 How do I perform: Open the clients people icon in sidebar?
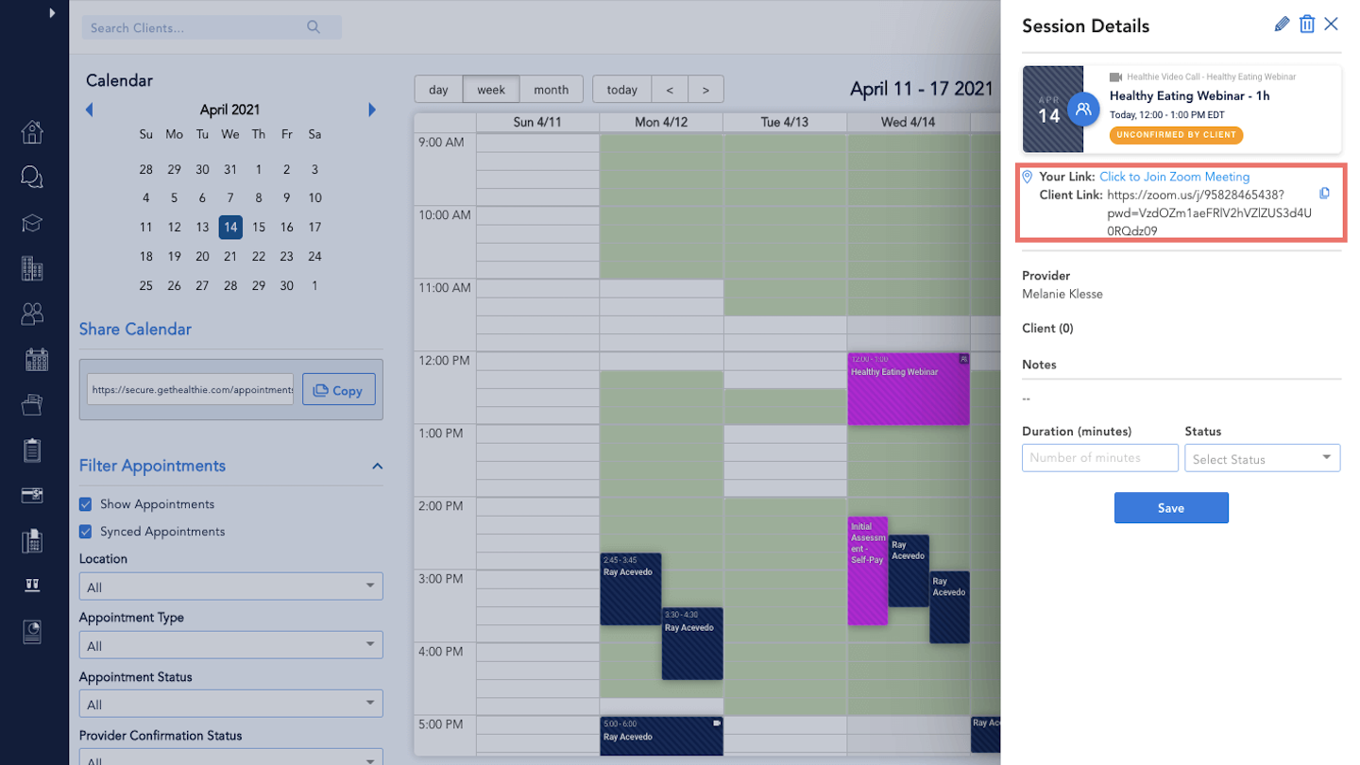tap(32, 314)
